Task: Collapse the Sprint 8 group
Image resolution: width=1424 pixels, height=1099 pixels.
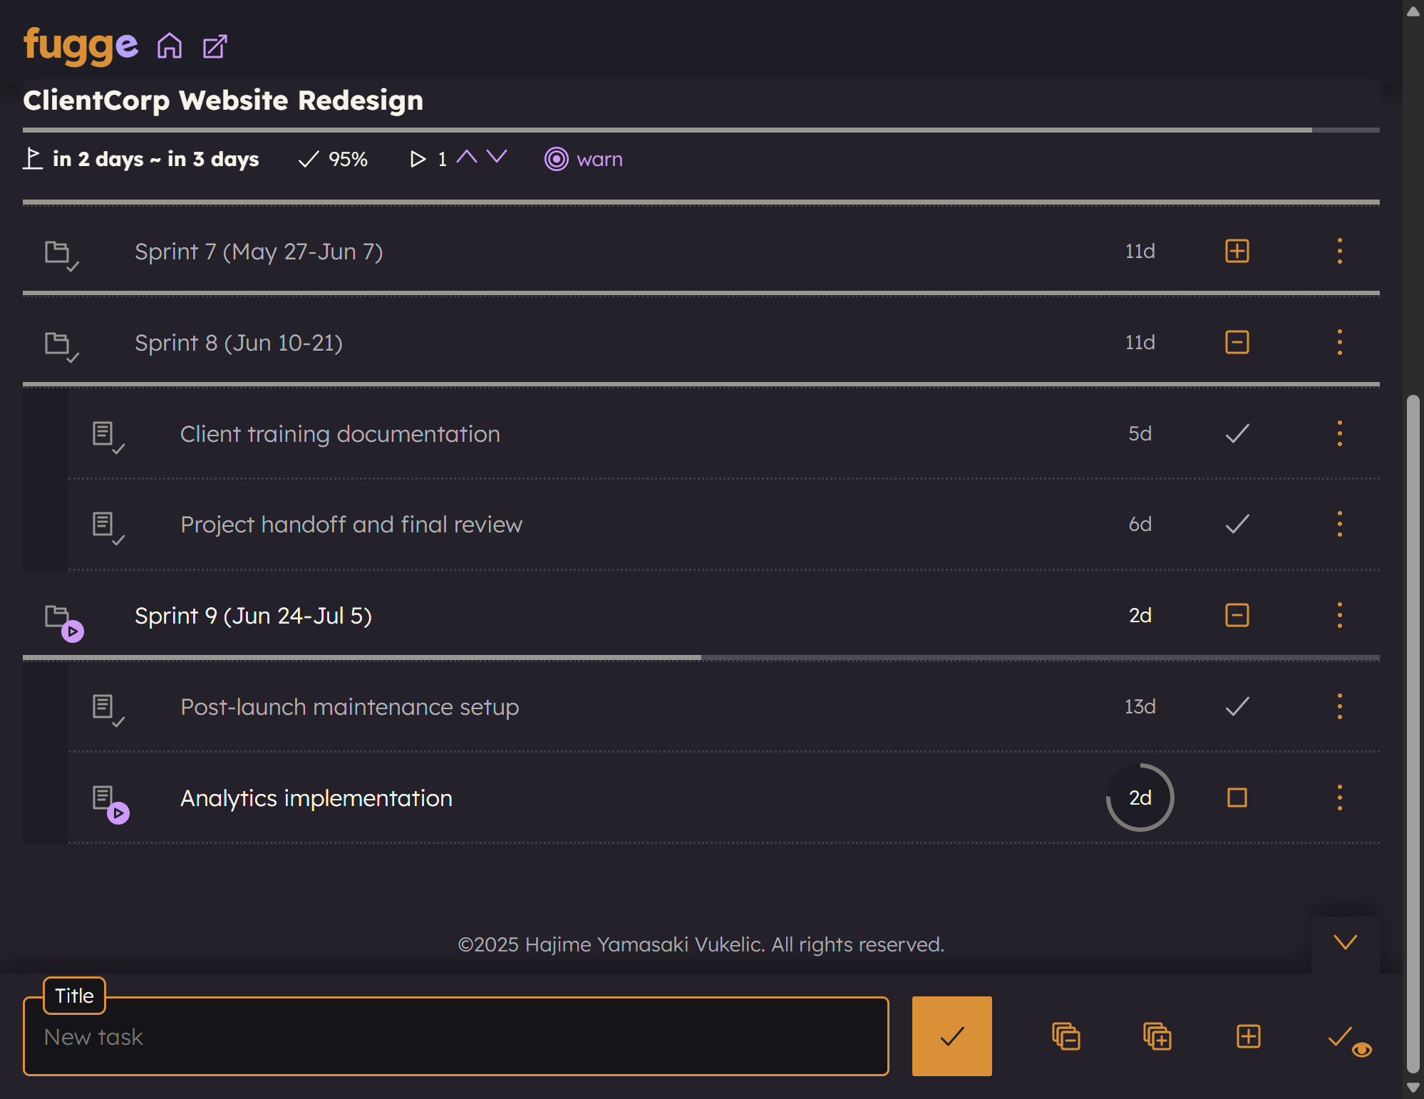Action: pyautogui.click(x=1237, y=342)
